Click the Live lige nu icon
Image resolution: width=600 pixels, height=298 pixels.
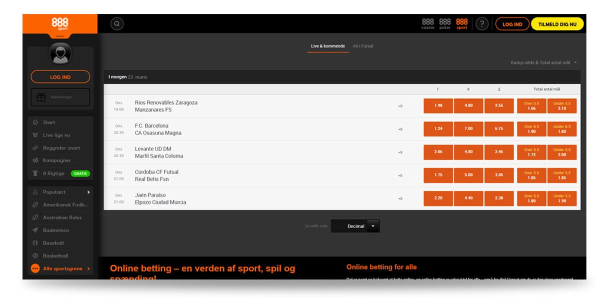click(35, 135)
